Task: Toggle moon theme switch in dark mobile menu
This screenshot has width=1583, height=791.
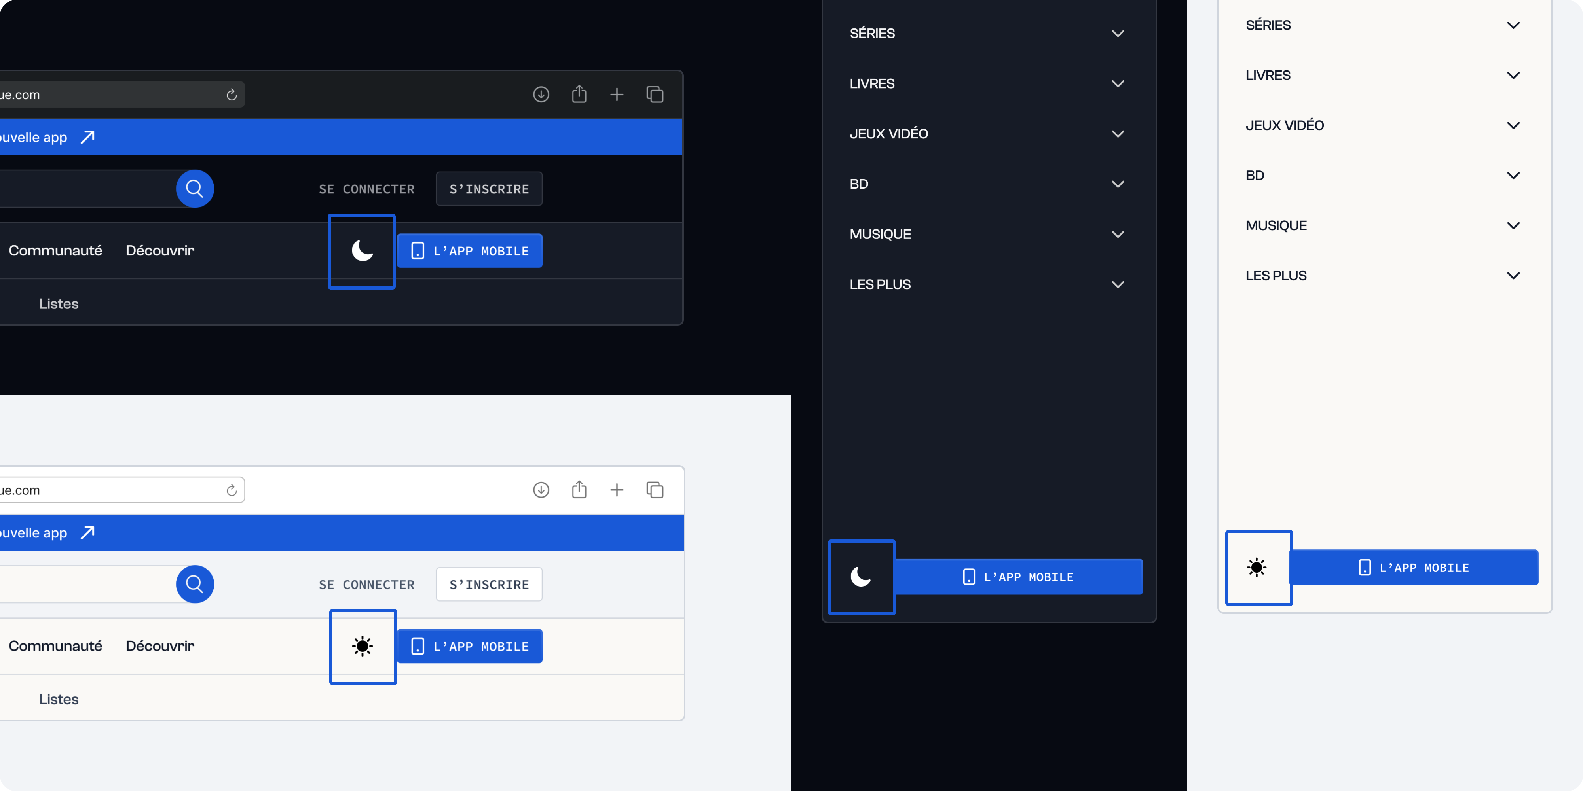Action: click(861, 577)
